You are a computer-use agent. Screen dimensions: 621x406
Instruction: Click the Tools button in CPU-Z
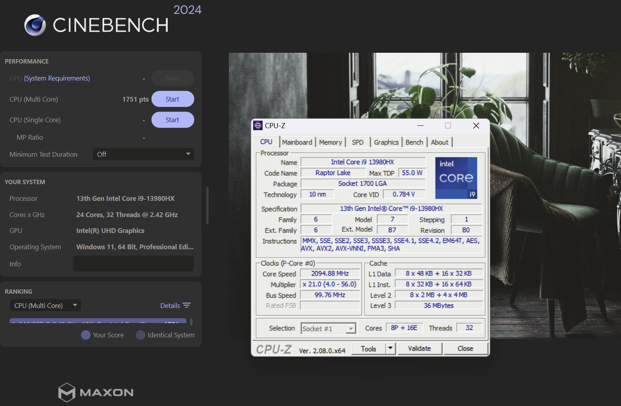(x=368, y=348)
